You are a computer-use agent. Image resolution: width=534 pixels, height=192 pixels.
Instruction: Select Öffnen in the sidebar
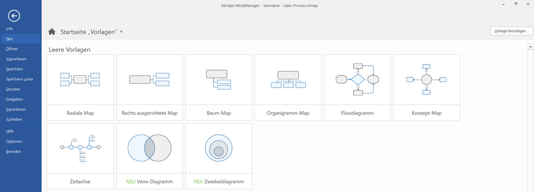click(x=12, y=49)
